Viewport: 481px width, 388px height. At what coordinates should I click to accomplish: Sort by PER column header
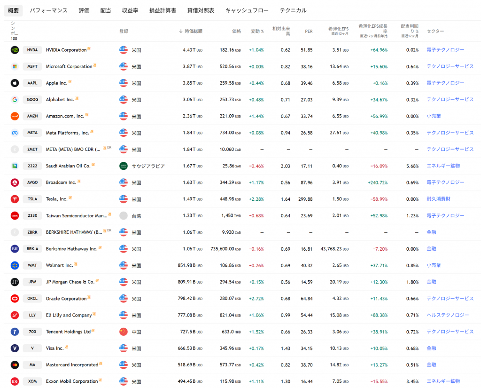(x=308, y=31)
